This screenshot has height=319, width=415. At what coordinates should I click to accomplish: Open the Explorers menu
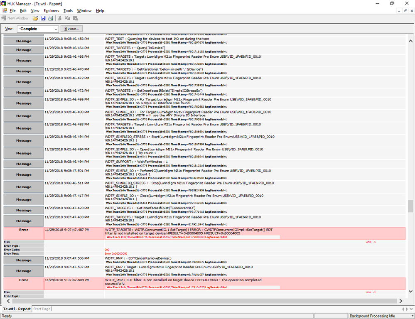51,10
